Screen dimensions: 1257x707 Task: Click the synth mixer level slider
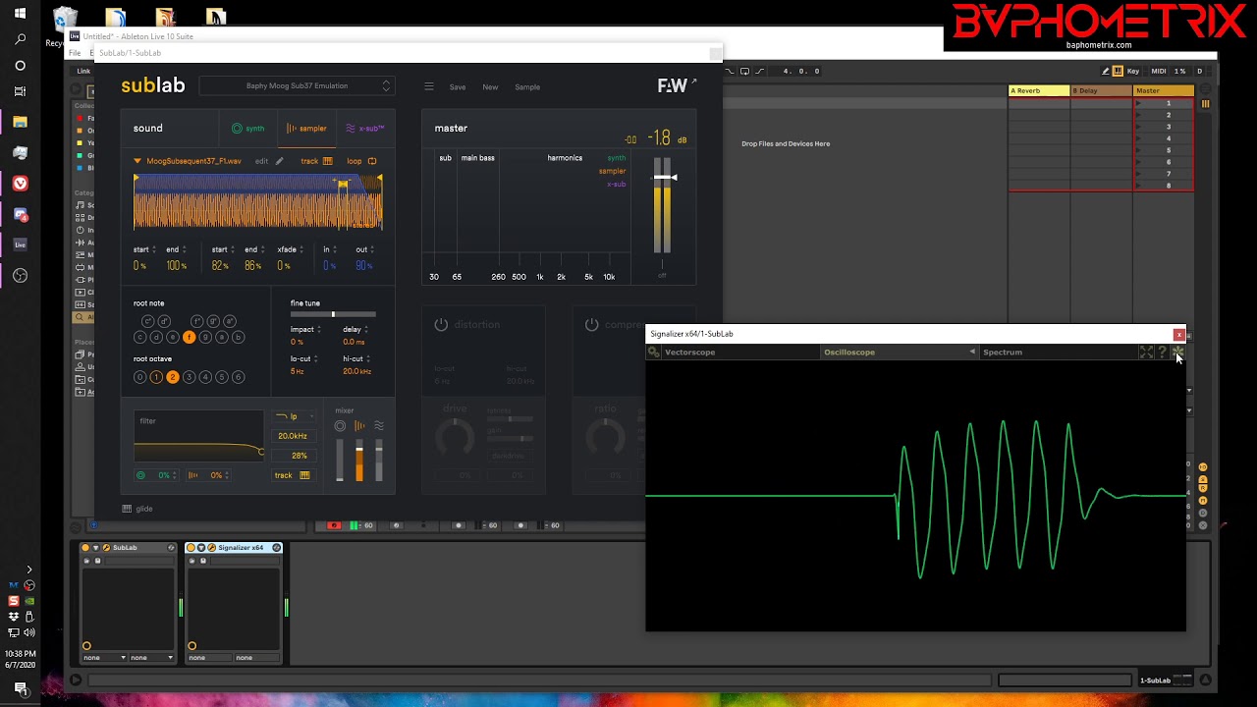[x=340, y=461]
